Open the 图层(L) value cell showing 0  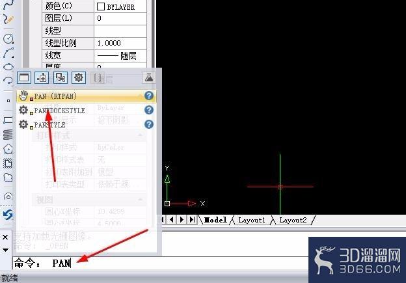point(120,19)
